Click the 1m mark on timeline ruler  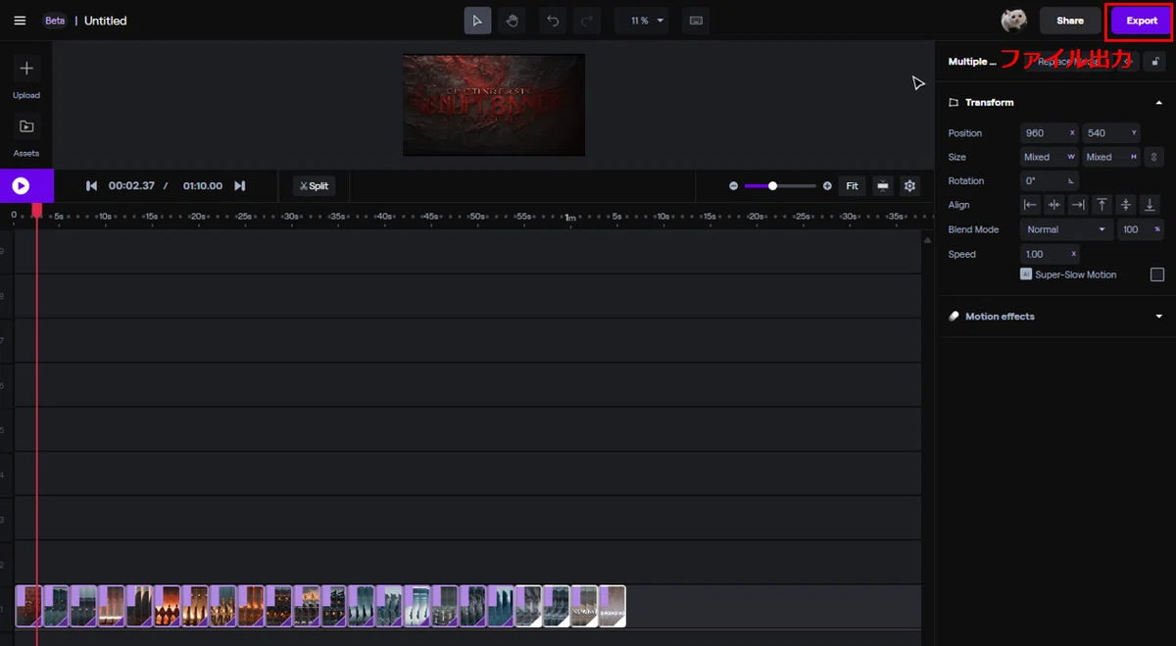coord(569,217)
